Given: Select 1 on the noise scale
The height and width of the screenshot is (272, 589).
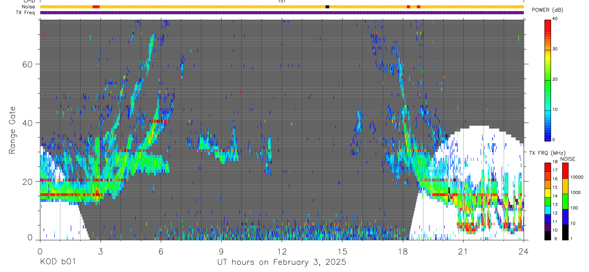Looking at the screenshot, I should 571,239.
